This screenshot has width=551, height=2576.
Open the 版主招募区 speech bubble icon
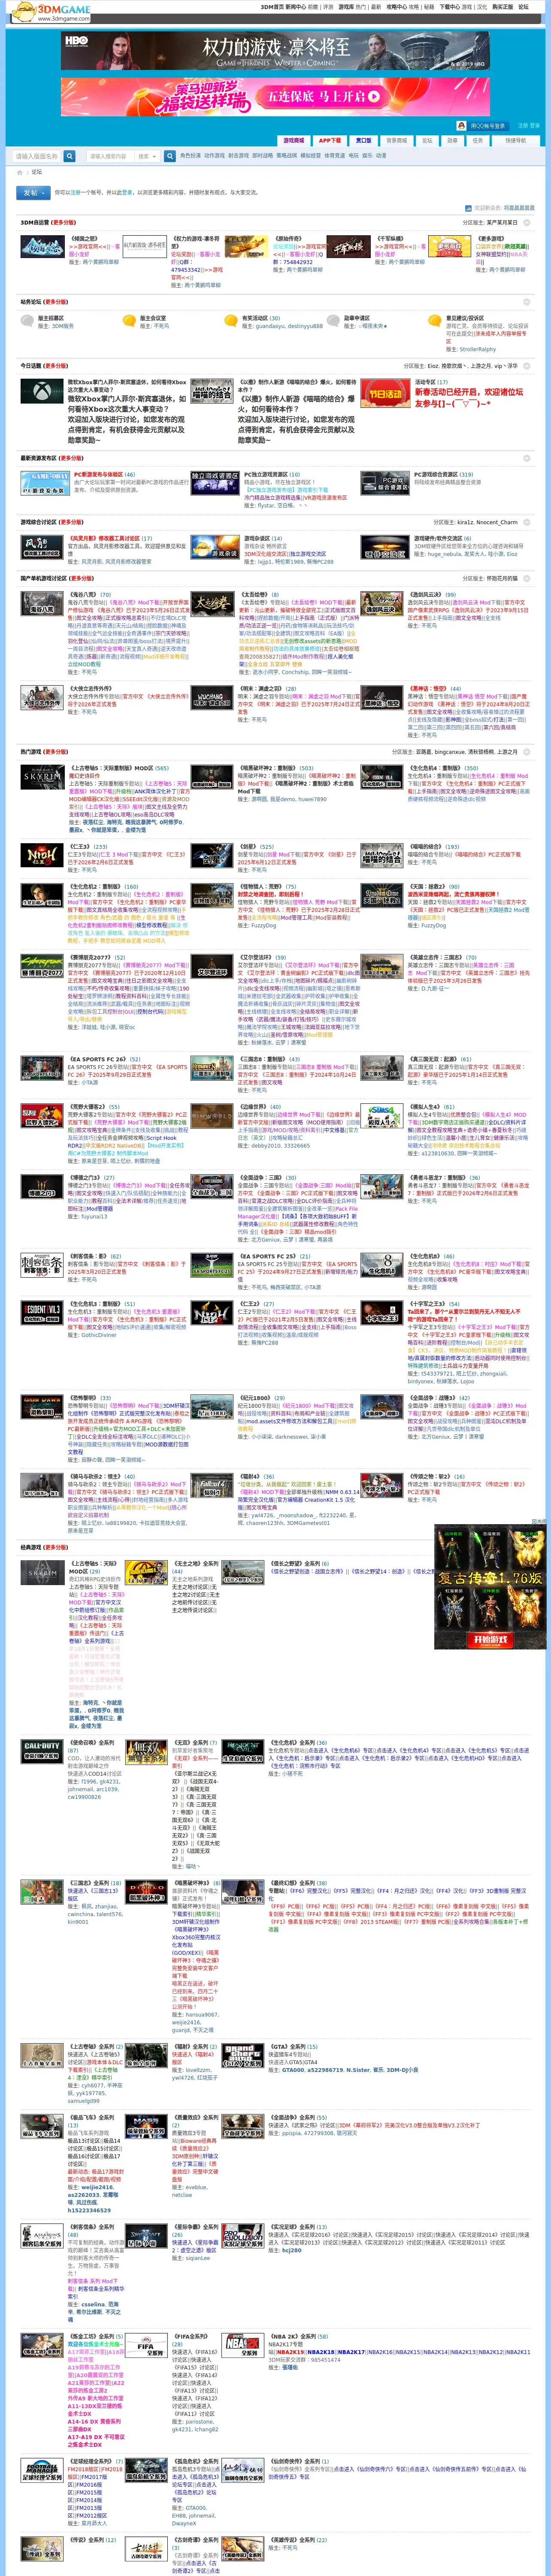point(27,321)
